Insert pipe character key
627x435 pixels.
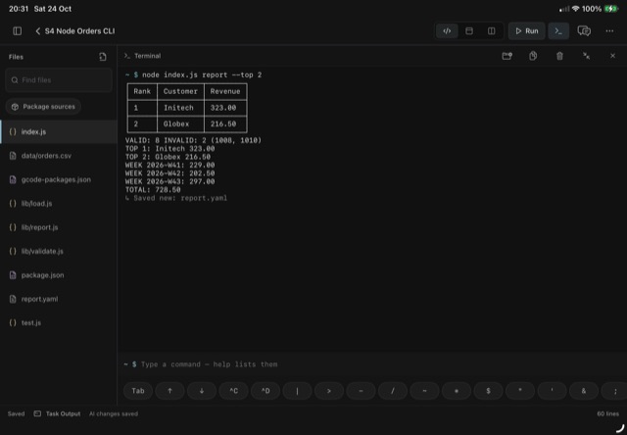[297, 391]
